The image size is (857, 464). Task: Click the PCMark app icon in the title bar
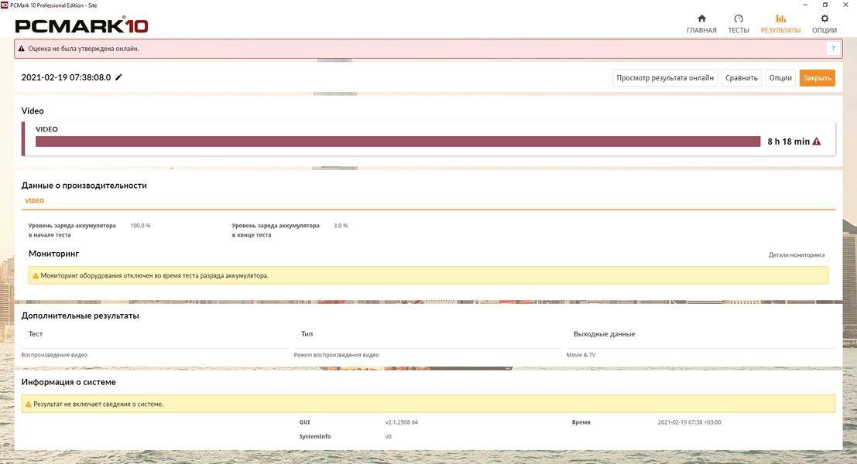click(x=5, y=5)
